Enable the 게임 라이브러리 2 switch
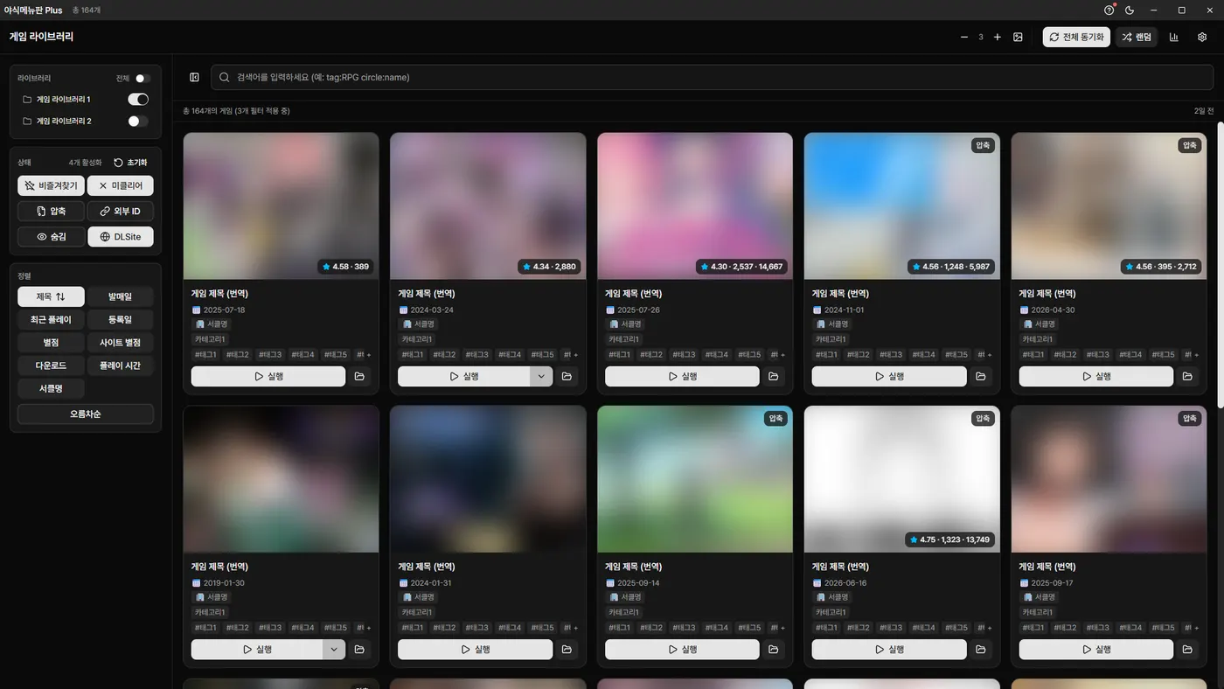Image resolution: width=1224 pixels, height=689 pixels. click(x=138, y=122)
